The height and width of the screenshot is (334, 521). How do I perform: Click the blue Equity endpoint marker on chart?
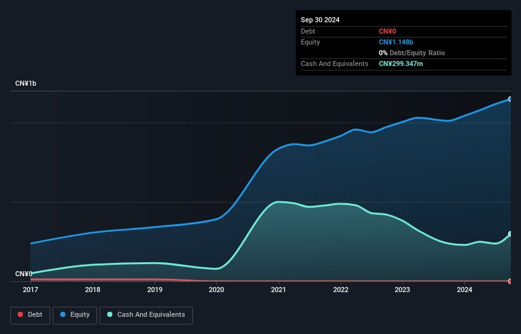pyautogui.click(x=510, y=99)
